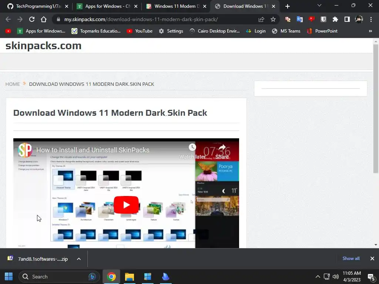Expand options for downloaded zip file
This screenshot has width=379, height=284.
(79, 259)
